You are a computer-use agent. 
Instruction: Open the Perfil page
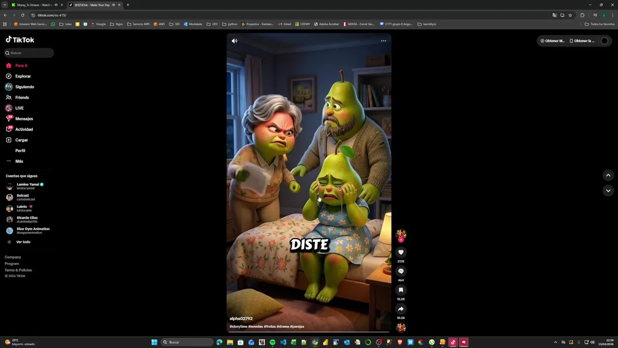tap(20, 150)
